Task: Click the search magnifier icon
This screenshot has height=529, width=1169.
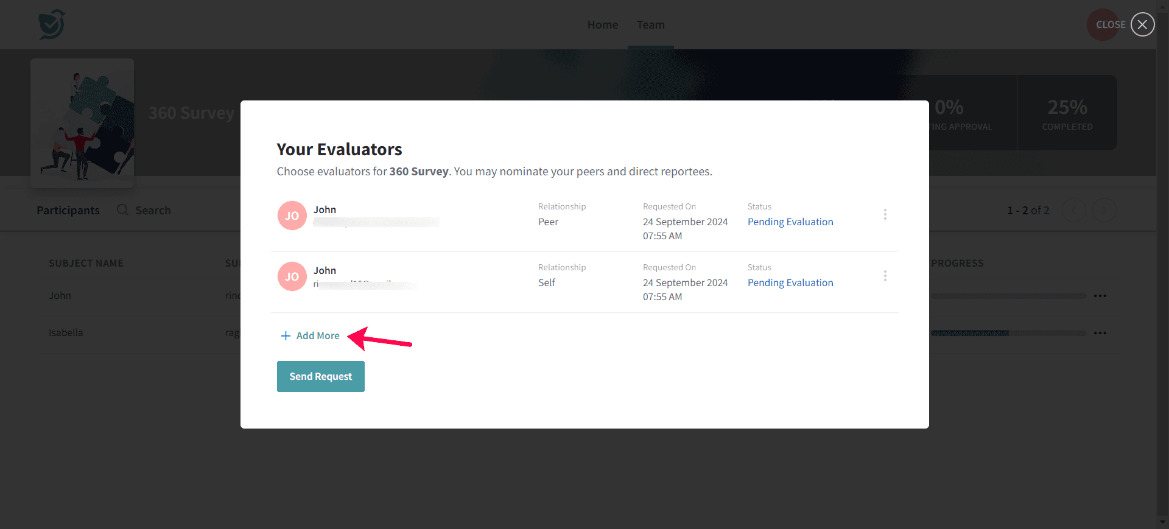Action: point(122,210)
